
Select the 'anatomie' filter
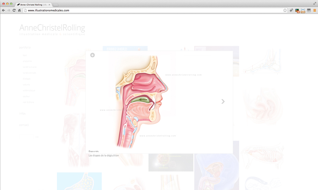point(27,61)
